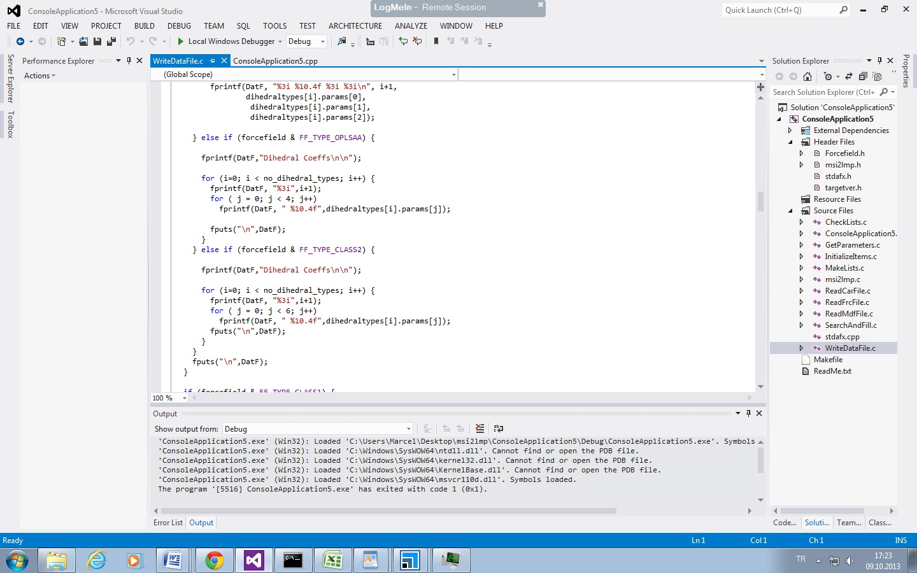Open the Toolbox side tab

pos(10,124)
